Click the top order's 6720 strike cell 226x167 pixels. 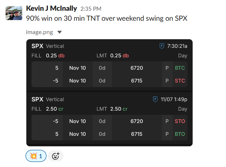coord(137,68)
